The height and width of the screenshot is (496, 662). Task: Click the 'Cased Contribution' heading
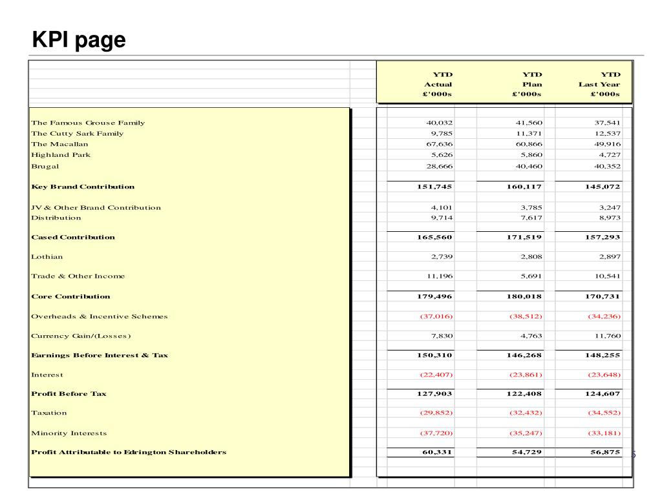coord(73,237)
